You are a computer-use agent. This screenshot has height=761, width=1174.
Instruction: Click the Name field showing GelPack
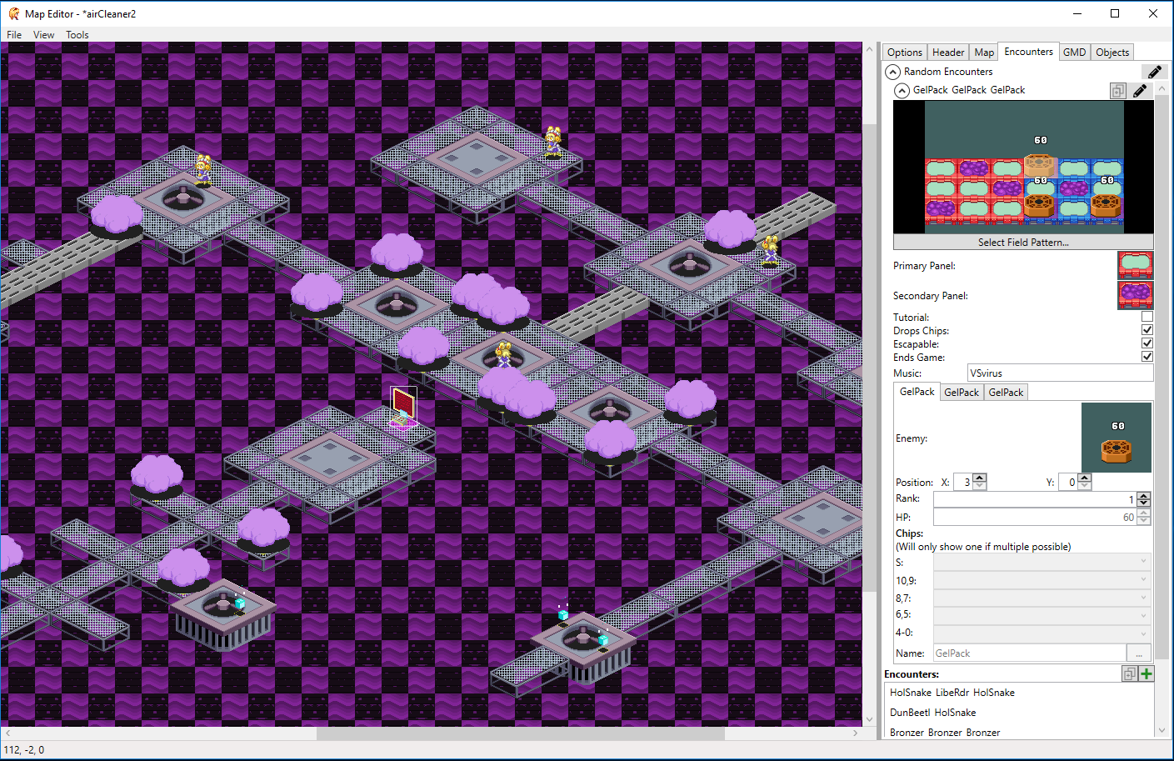pyautogui.click(x=1030, y=653)
